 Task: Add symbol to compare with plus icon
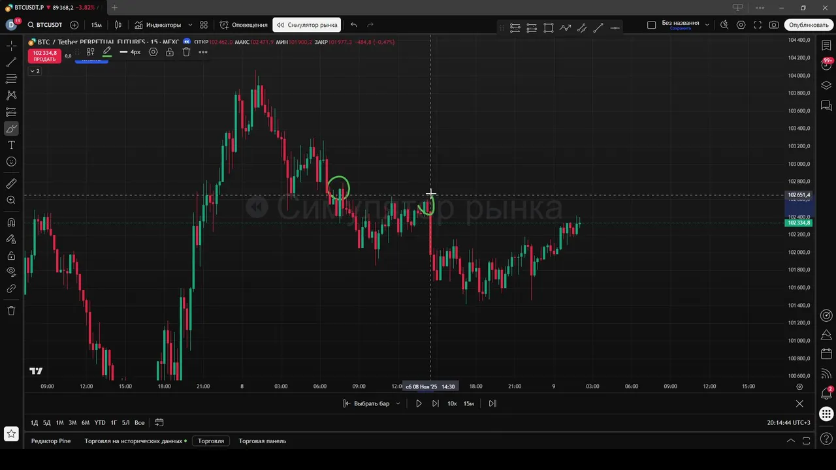tap(74, 25)
